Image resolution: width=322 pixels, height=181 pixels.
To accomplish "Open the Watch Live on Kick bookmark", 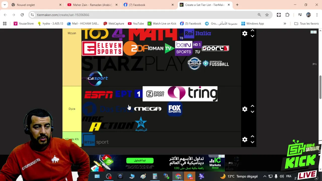I will (x=162, y=23).
